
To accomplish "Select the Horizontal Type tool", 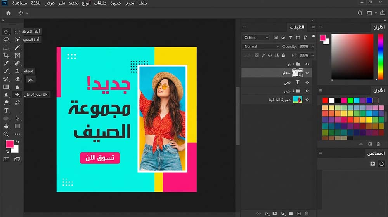I will click(x=6, y=110).
